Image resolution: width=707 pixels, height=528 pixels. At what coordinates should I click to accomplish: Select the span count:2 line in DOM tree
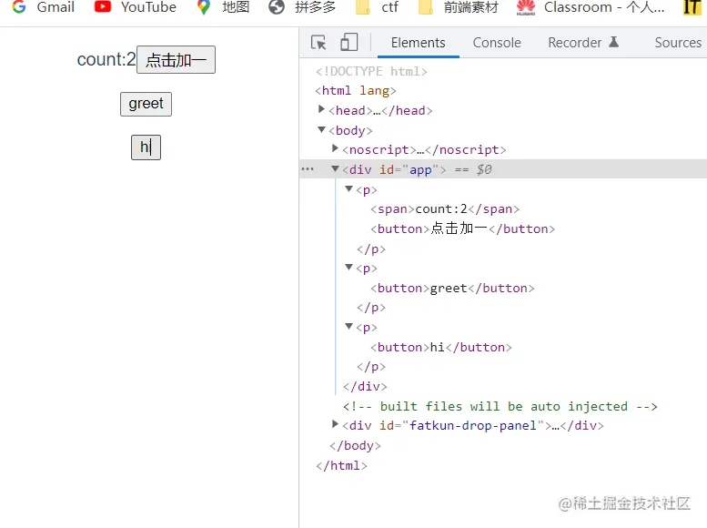(x=445, y=209)
